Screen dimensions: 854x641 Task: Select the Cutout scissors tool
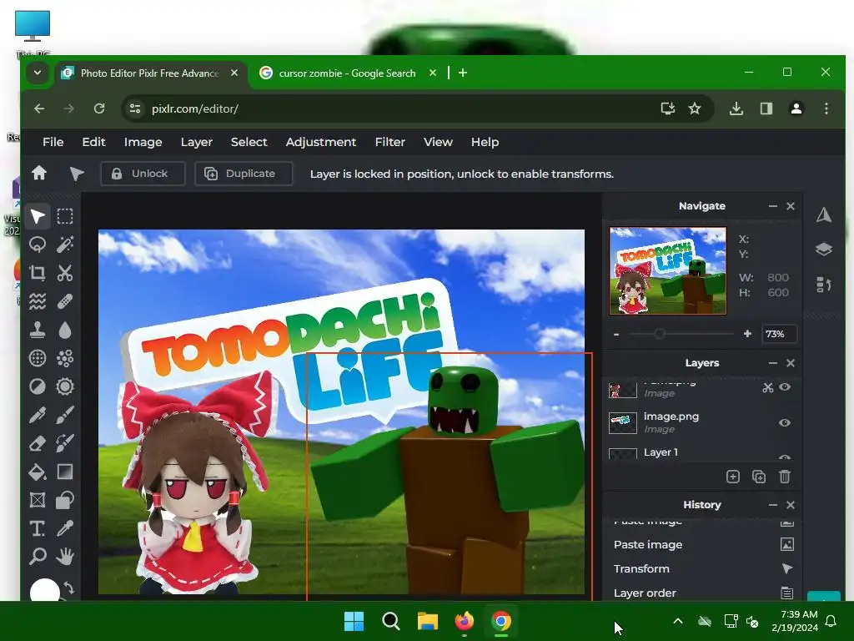[x=65, y=273]
